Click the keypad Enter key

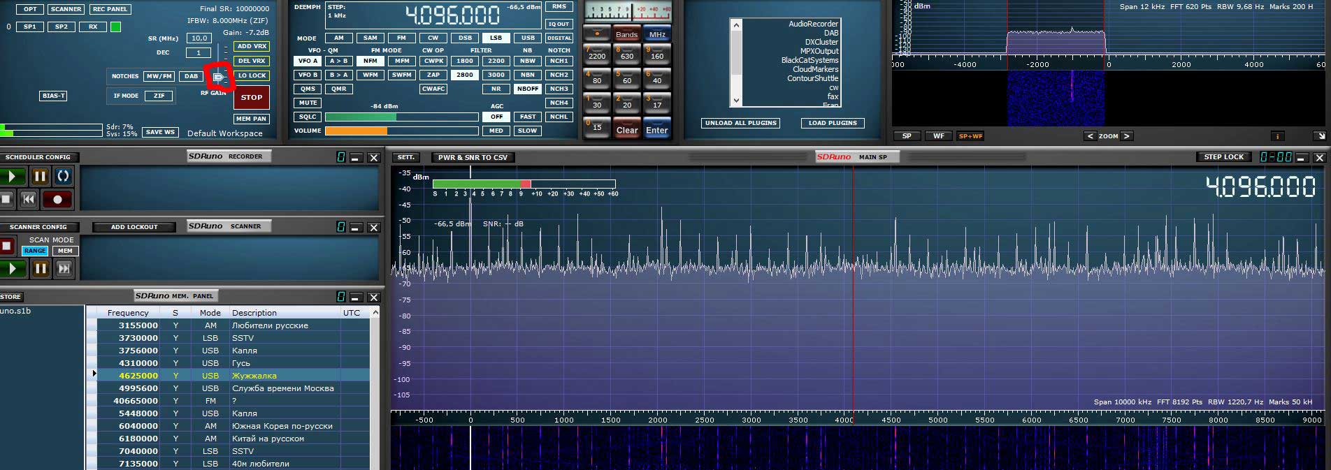(657, 129)
